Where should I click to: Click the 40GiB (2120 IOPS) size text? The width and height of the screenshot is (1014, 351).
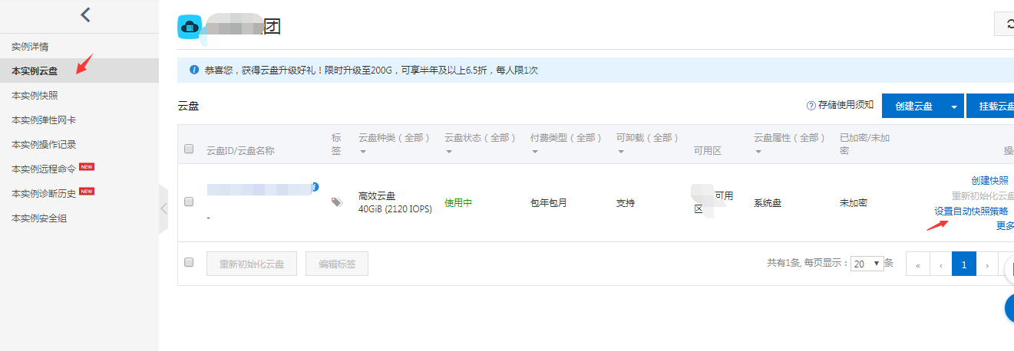click(395, 209)
